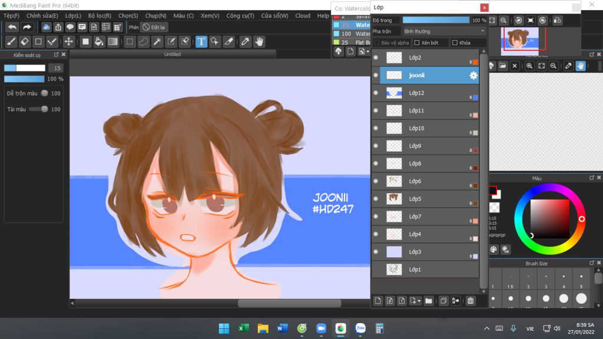The width and height of the screenshot is (603, 339).
Task: Open the Pha trộn blend mode dropdown
Action: 444,31
